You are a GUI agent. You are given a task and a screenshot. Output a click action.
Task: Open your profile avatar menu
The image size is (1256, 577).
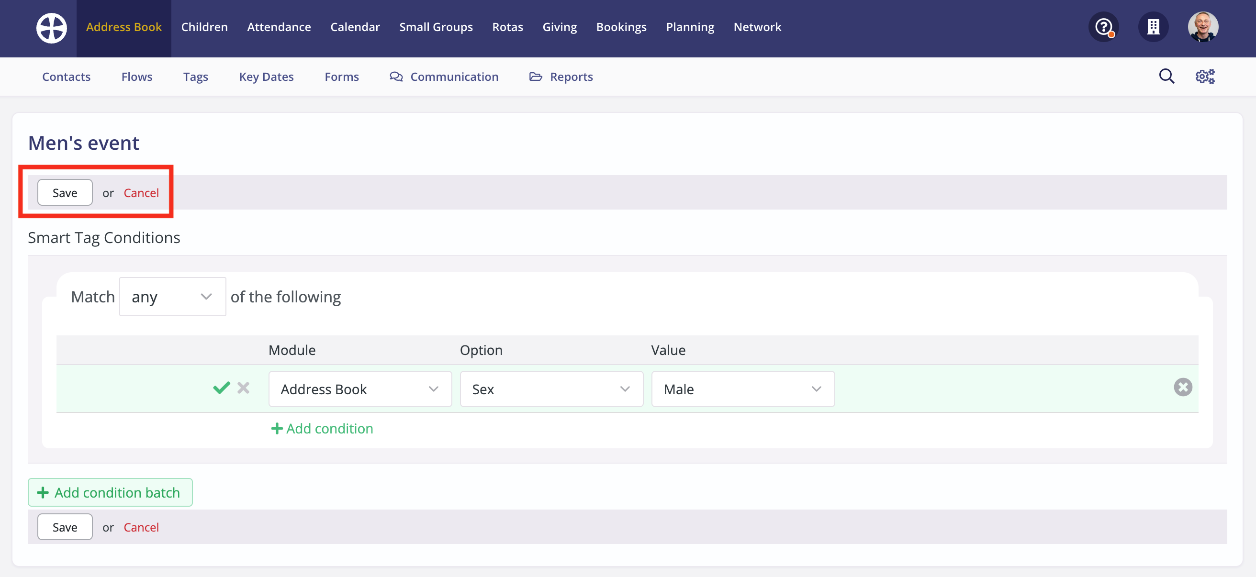1203,27
